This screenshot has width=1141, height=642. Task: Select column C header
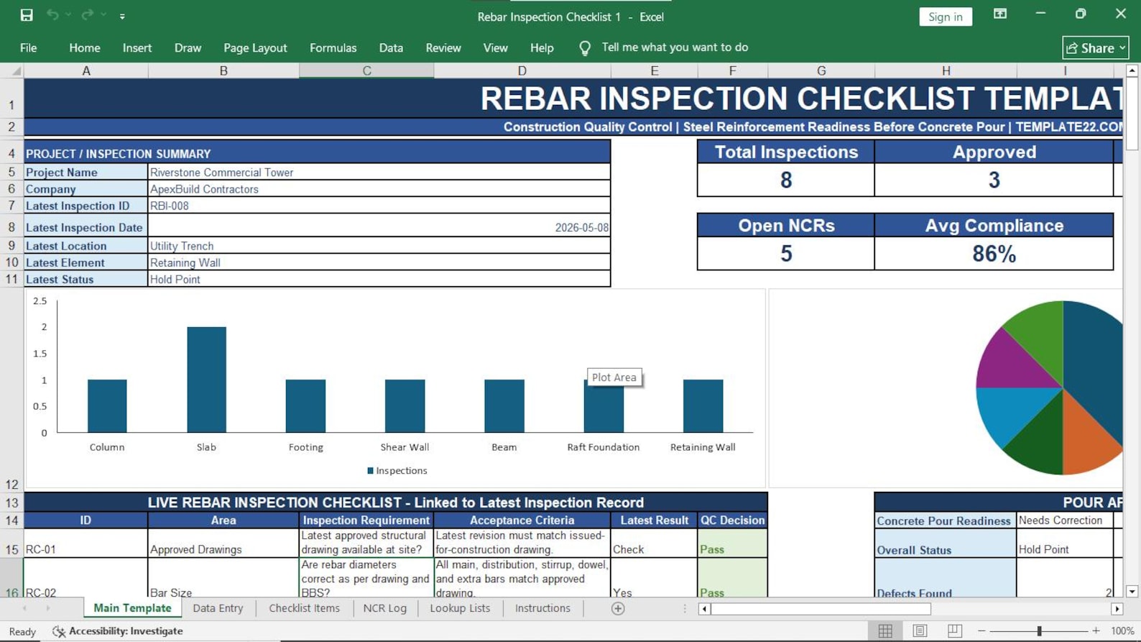pos(366,70)
